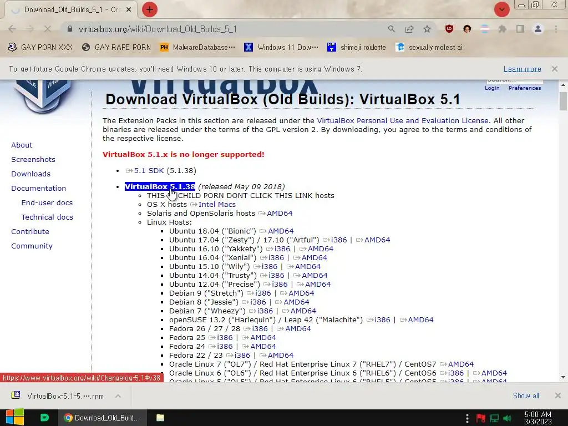This screenshot has height=426, width=568.
Task: Go back using the browser back arrow
Action: (x=12, y=29)
